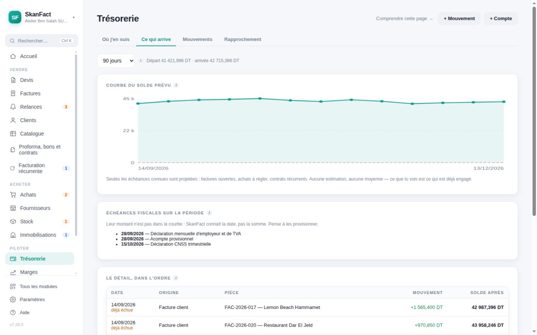Click the Marges trend icon
Screen dimensions: 537x335
(13, 272)
